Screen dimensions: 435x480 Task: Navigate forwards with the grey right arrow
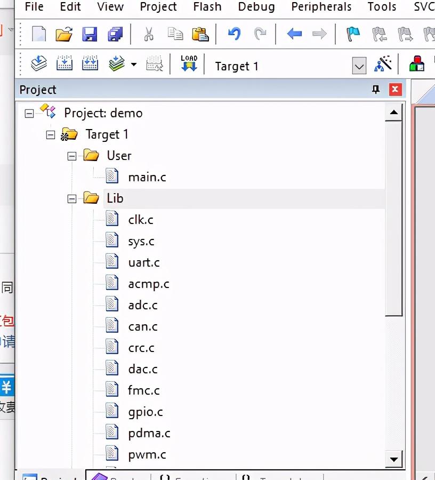(320, 34)
